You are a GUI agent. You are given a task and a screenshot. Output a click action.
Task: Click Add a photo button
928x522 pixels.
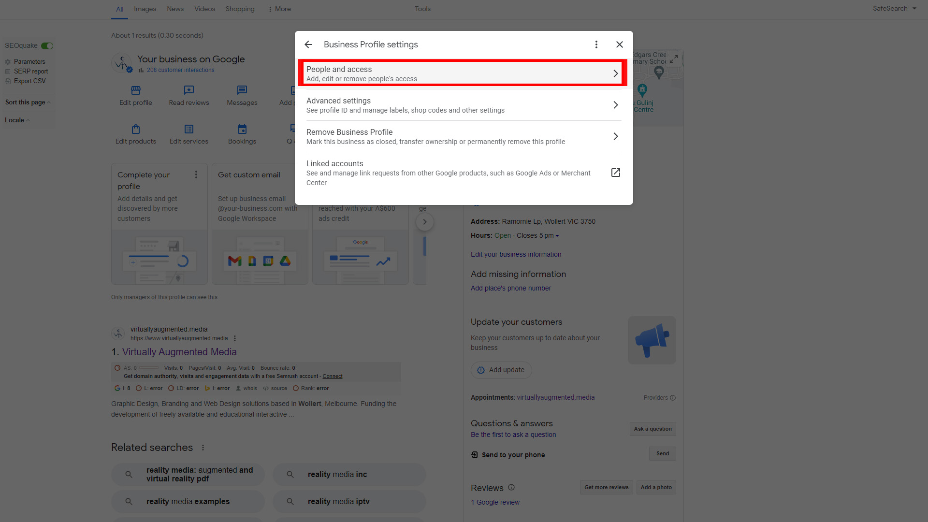[656, 487]
